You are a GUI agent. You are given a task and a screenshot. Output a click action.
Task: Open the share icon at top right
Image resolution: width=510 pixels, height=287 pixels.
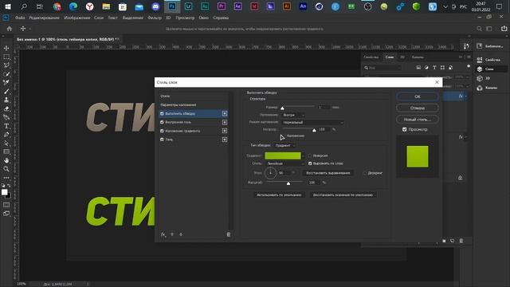pyautogui.click(x=504, y=29)
